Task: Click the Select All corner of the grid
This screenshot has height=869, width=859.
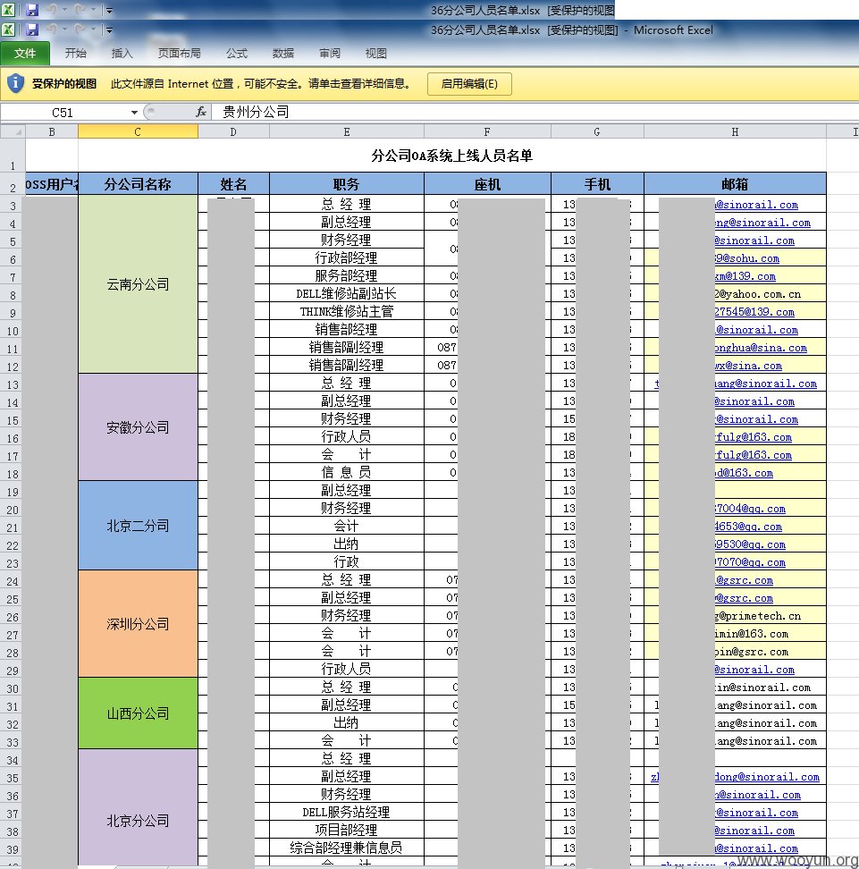Action: [x=13, y=132]
